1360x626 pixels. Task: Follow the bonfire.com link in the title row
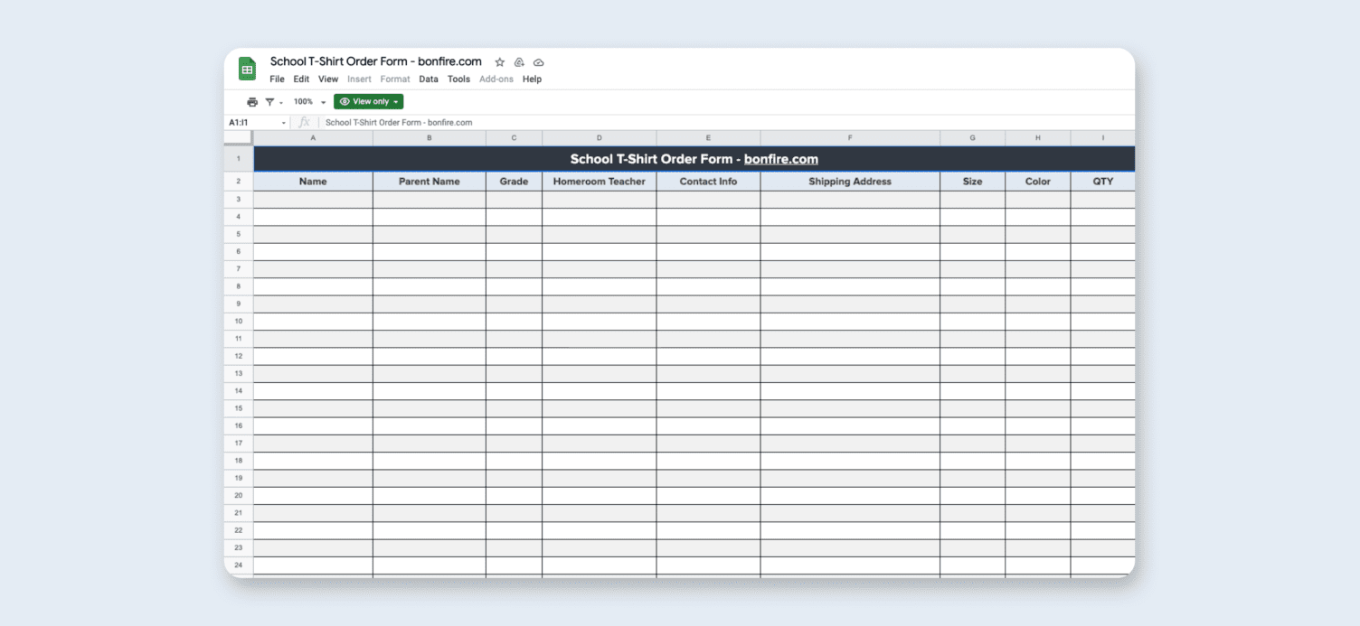pos(781,159)
